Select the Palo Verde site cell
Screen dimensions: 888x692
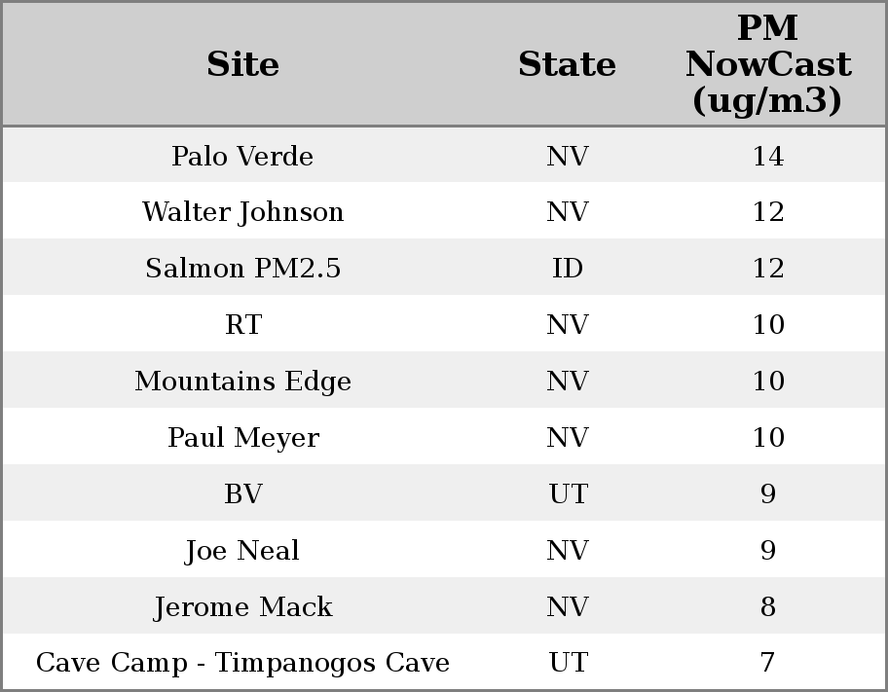[242, 156]
